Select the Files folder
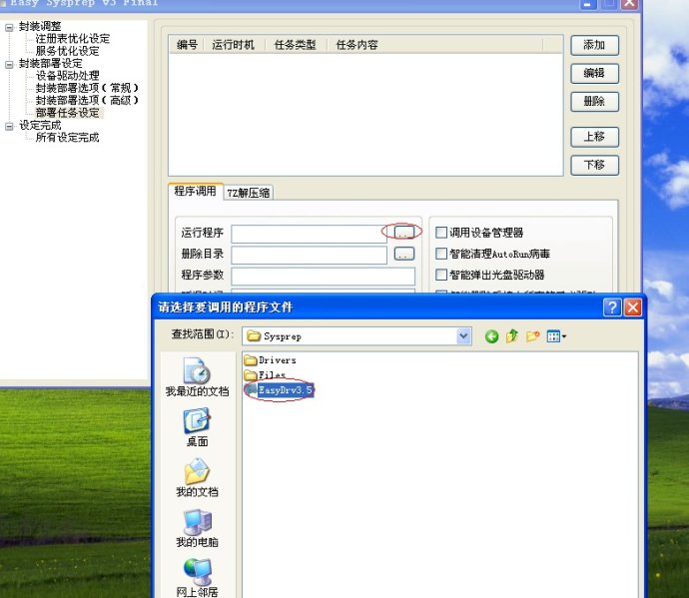The height and width of the screenshot is (598, 689). (265, 374)
